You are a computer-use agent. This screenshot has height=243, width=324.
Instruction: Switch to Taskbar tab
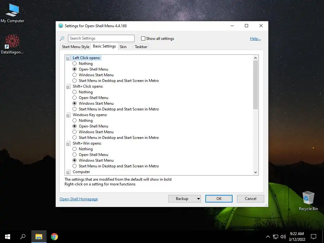tap(141, 47)
